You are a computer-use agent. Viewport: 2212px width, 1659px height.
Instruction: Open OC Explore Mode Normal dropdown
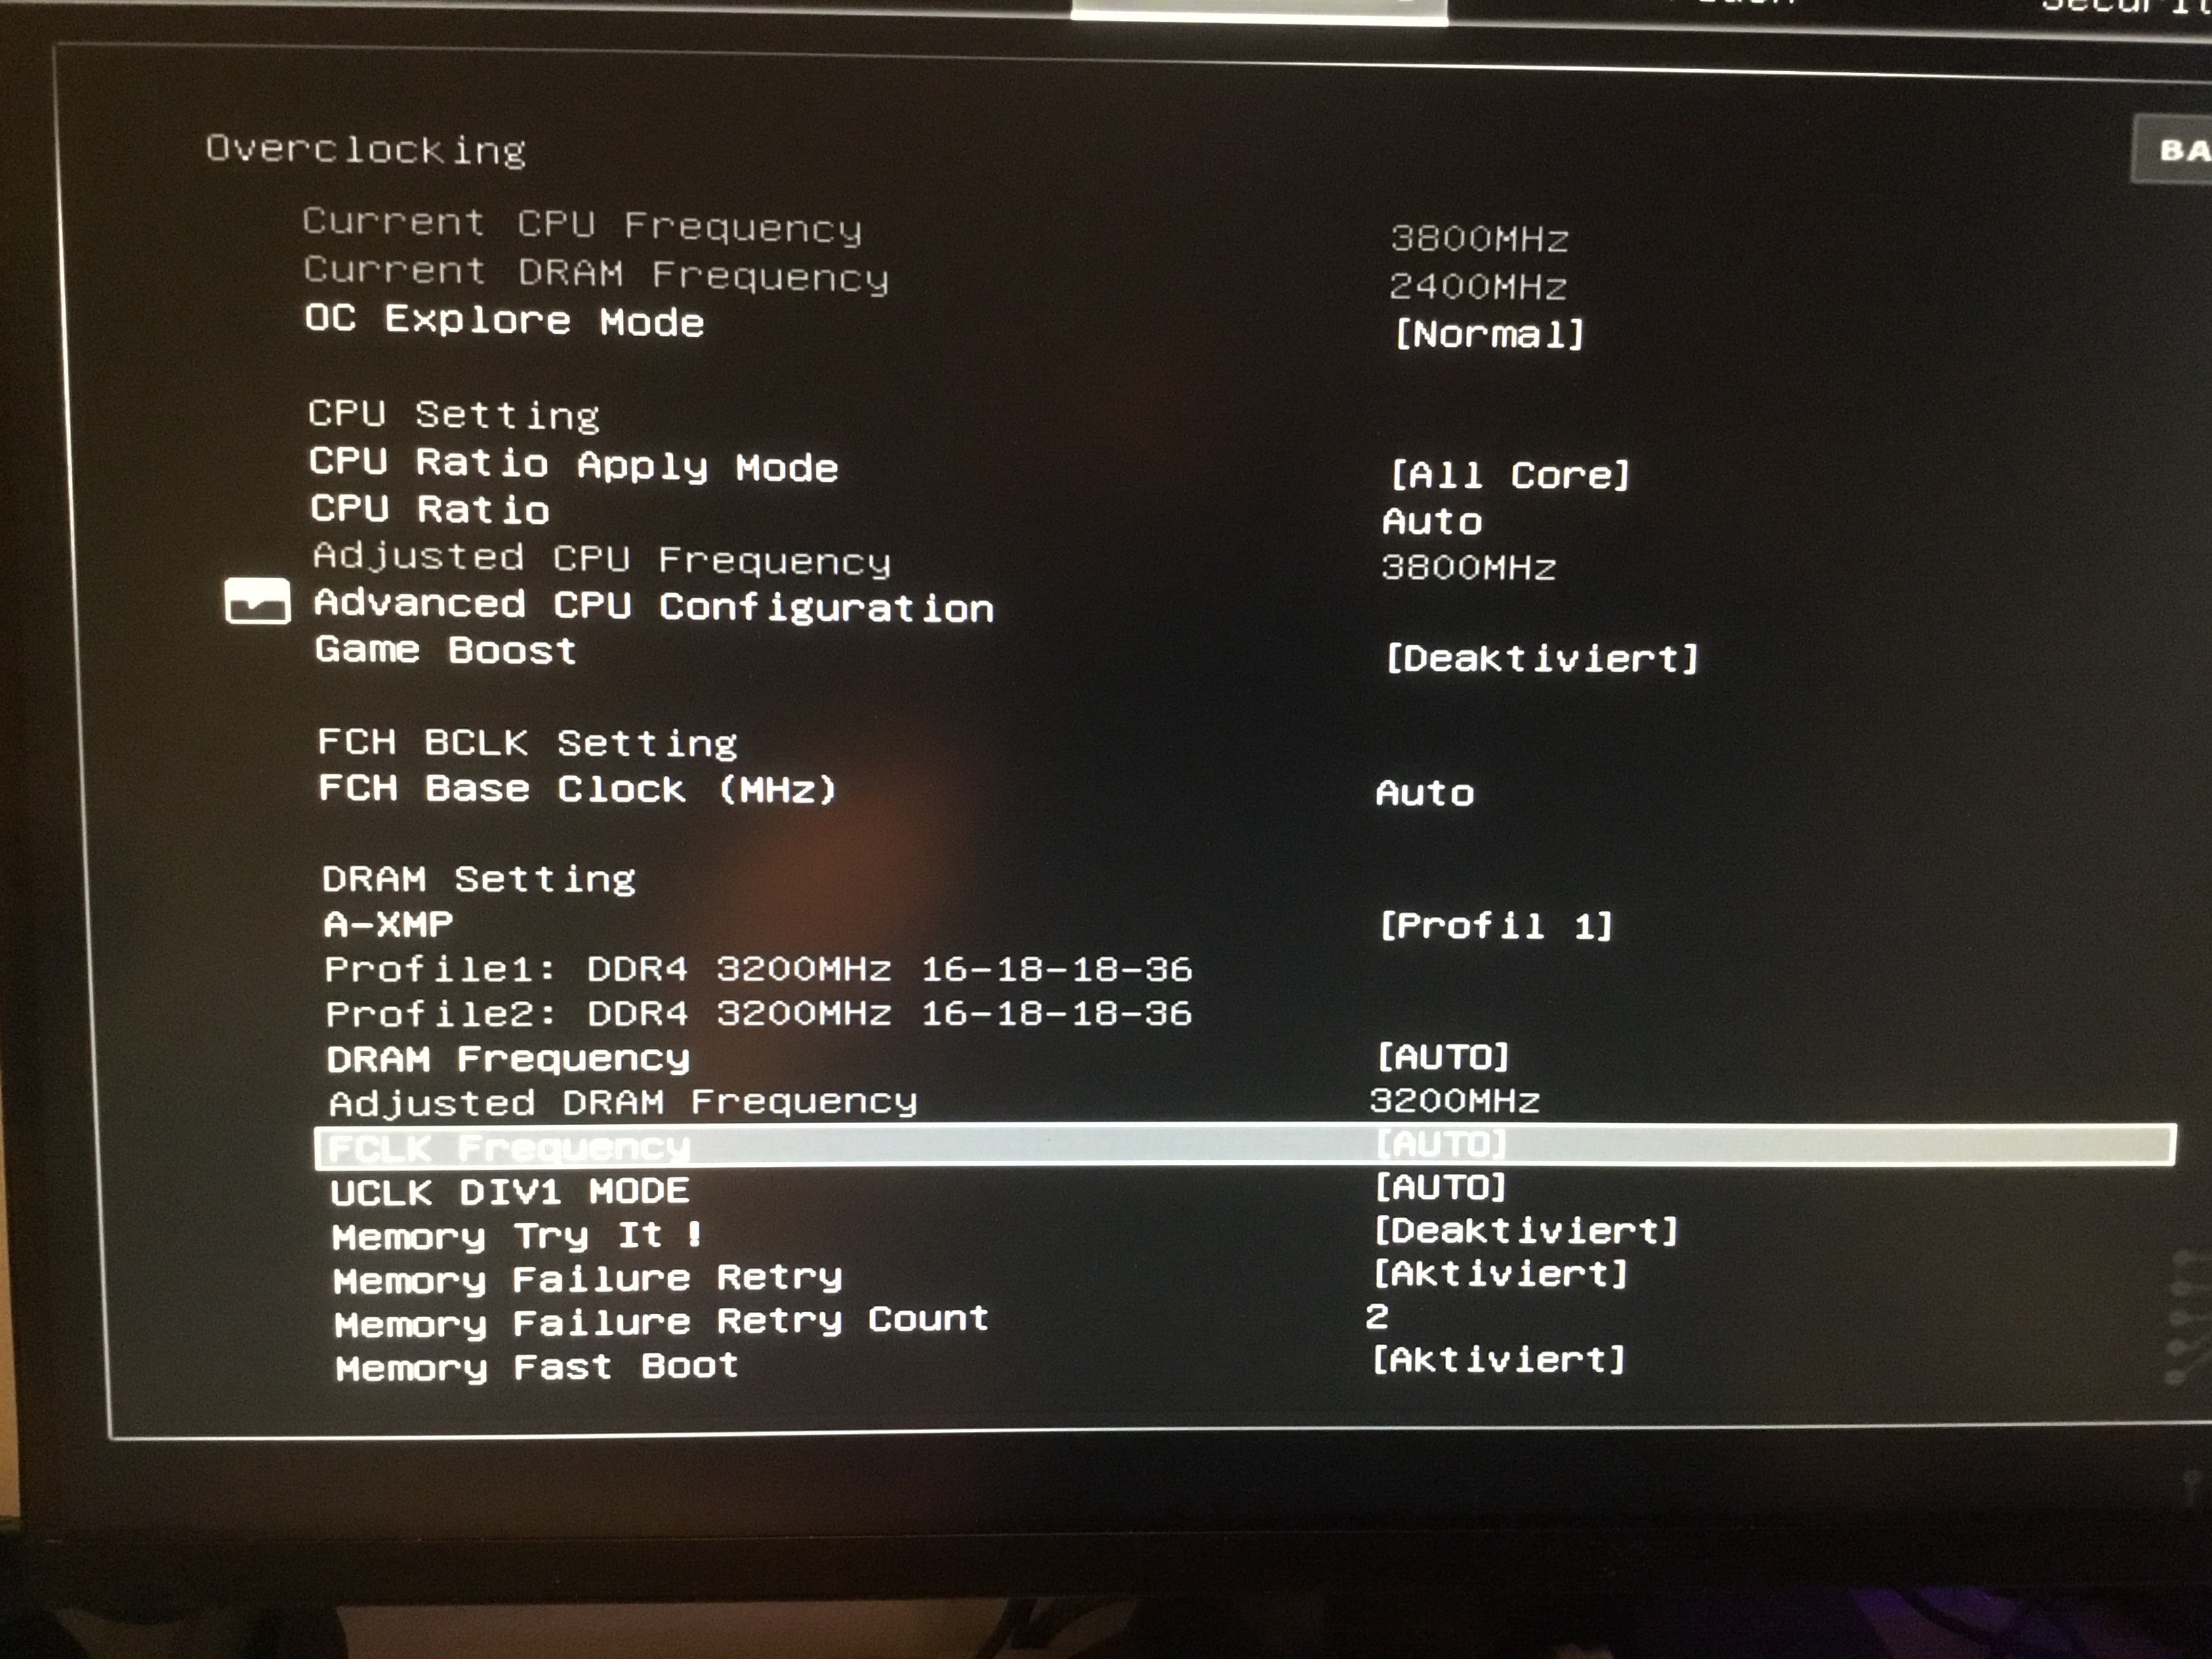coord(1489,334)
